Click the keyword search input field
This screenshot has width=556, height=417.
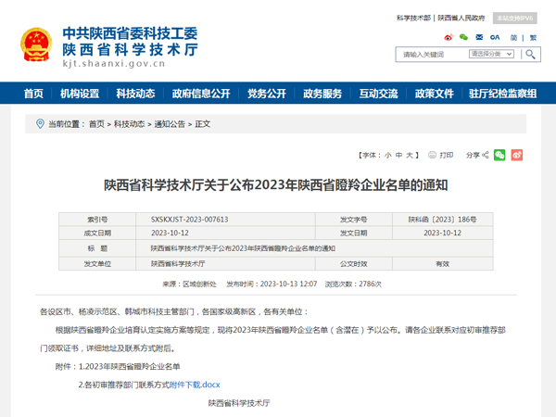coord(429,55)
